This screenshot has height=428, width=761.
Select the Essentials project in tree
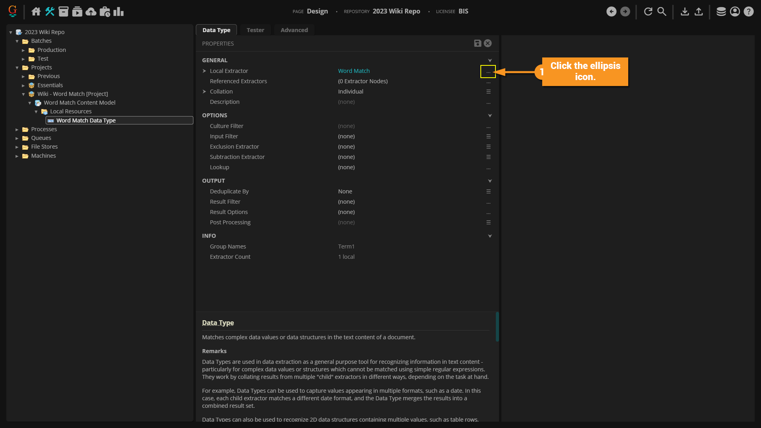(x=50, y=85)
